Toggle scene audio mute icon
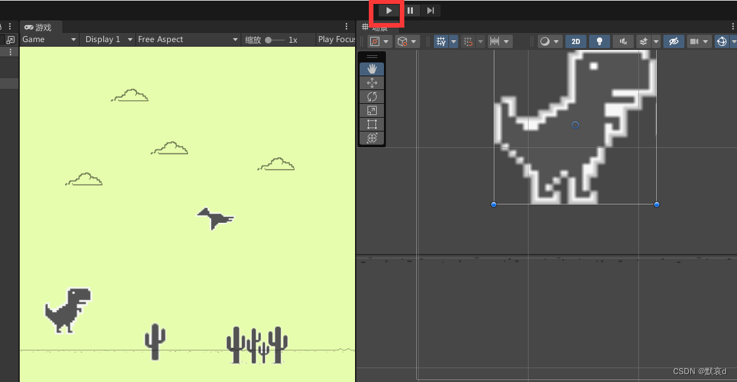 tap(623, 41)
